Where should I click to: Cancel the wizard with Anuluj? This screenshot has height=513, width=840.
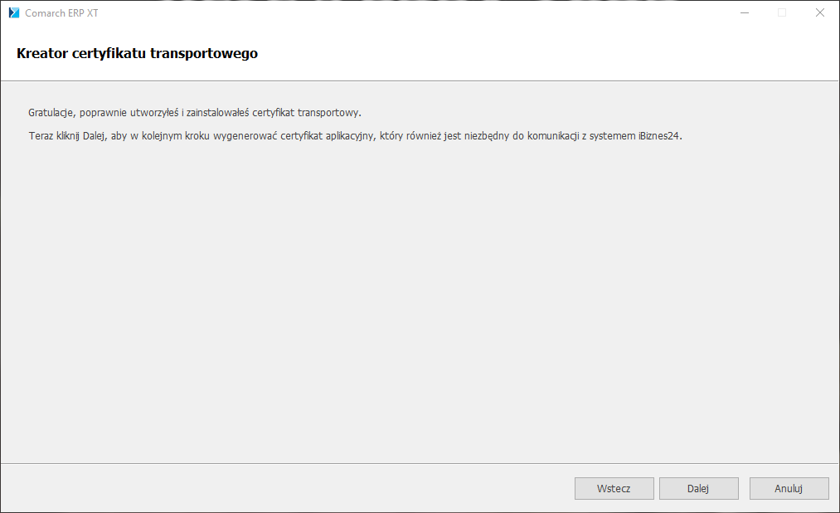pyautogui.click(x=789, y=488)
